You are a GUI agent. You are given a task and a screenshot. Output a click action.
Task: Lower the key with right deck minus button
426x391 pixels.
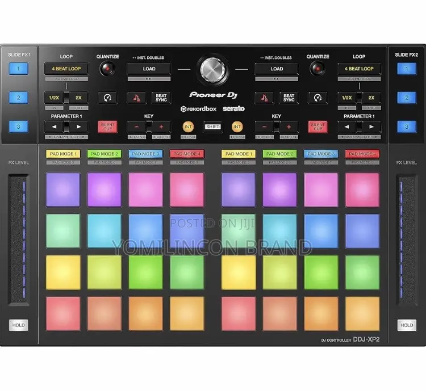[x=264, y=127]
